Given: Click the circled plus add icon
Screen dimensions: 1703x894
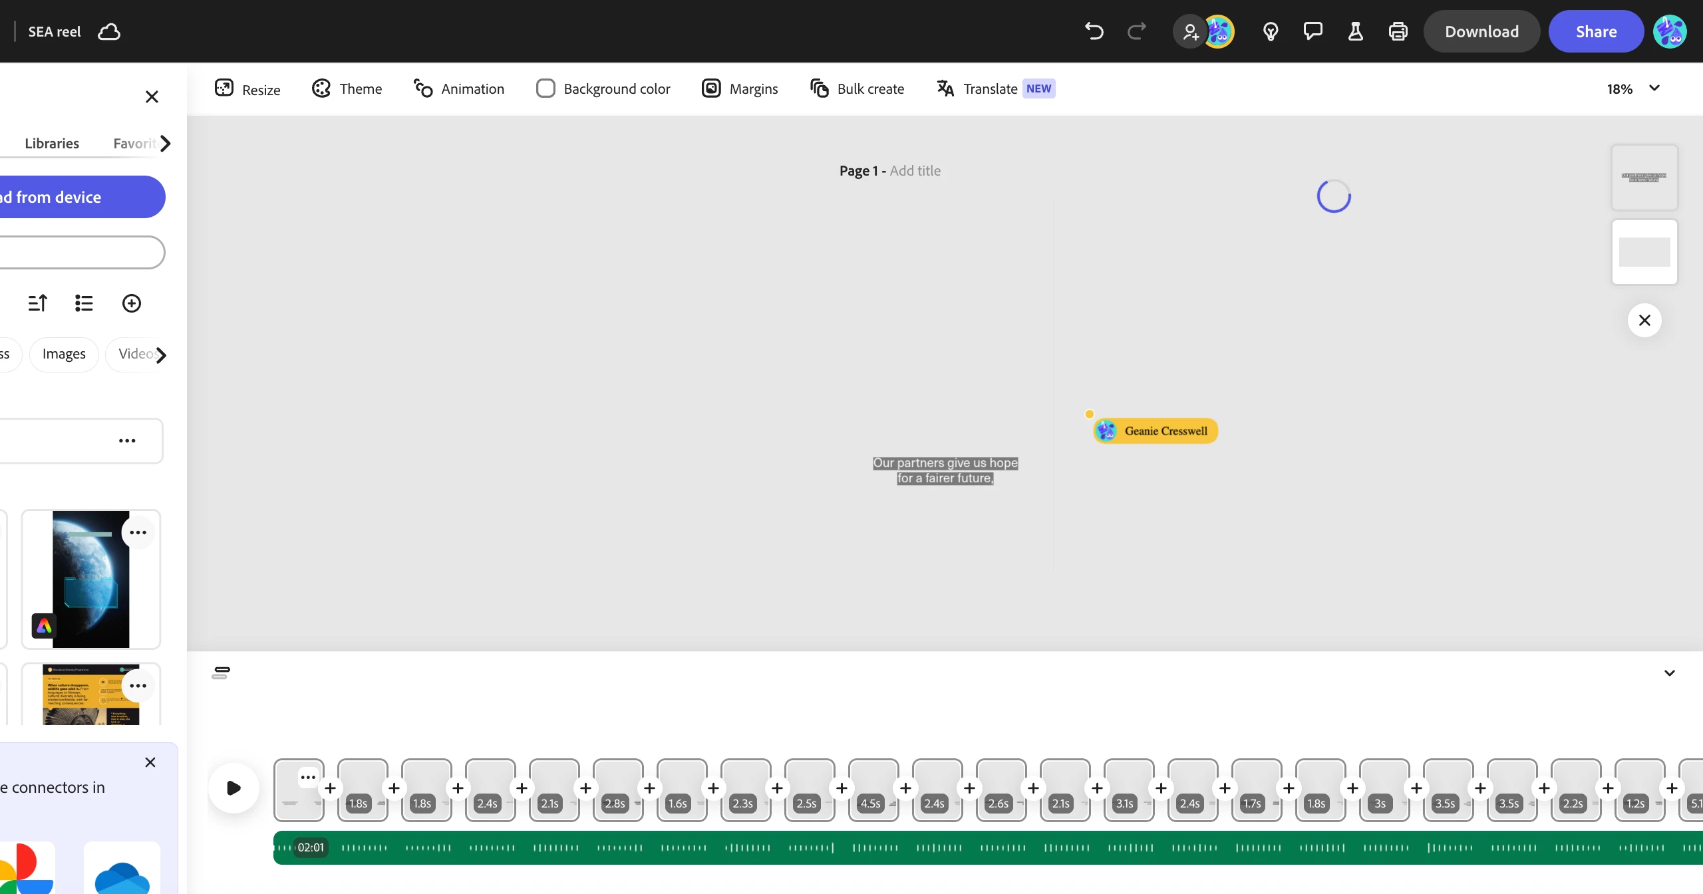Looking at the screenshot, I should 131,303.
